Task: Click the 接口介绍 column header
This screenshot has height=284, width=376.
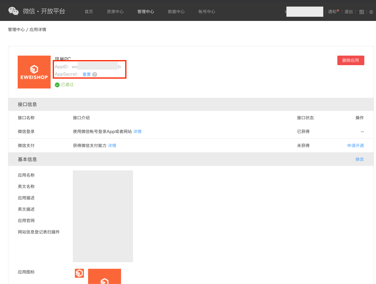Action: [81, 118]
